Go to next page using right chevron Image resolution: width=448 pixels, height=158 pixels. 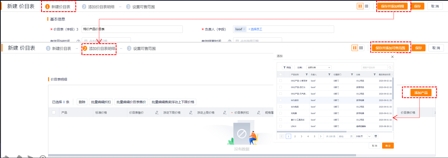tap(321, 136)
